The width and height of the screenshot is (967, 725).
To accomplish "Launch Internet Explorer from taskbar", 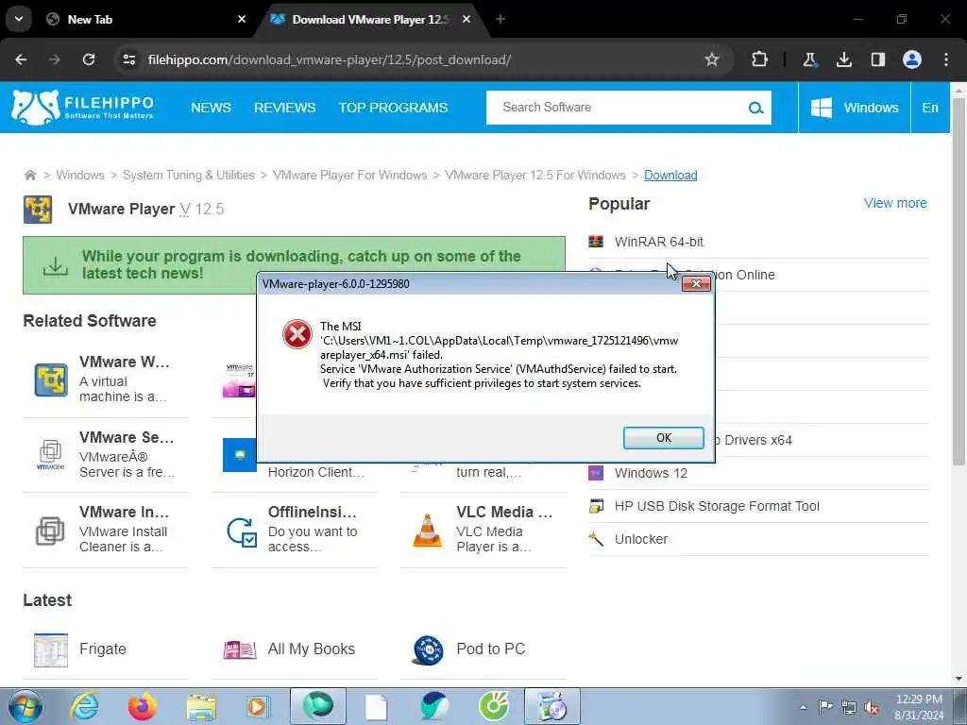I will (x=84, y=706).
